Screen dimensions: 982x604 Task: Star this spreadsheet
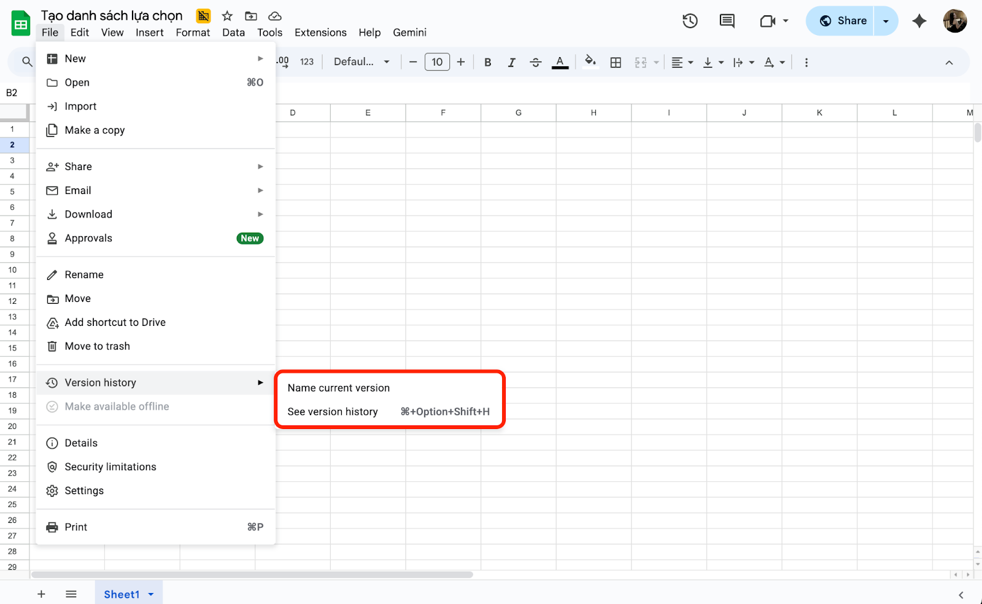[227, 16]
